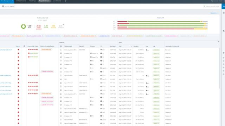
Task: Filter by the green Passed count
Action: 46,27
